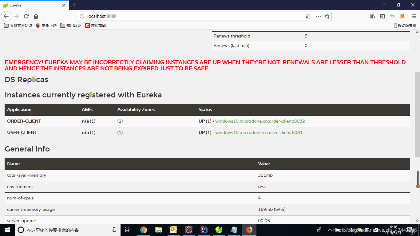Close the Eureka tab
The width and height of the screenshot is (420, 236).
64,5
